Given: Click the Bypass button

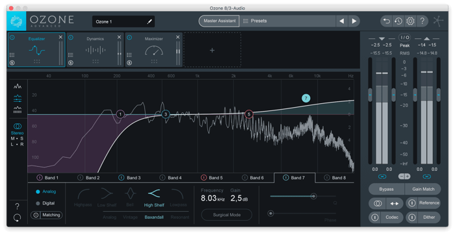Looking at the screenshot, I should tap(387, 189).
